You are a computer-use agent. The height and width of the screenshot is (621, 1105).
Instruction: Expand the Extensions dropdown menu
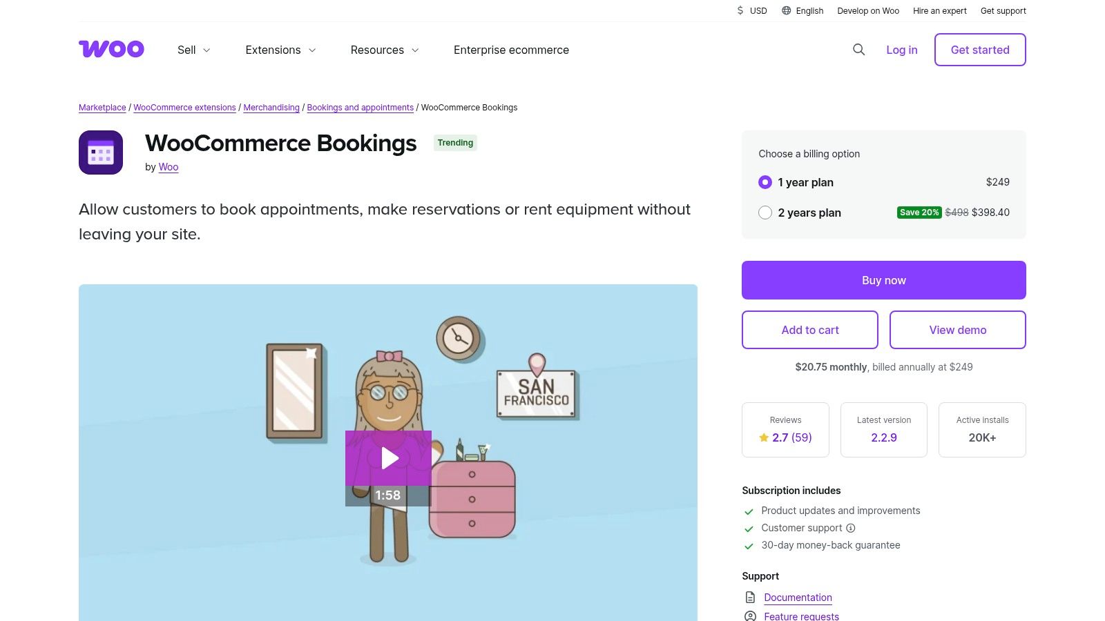pos(280,50)
